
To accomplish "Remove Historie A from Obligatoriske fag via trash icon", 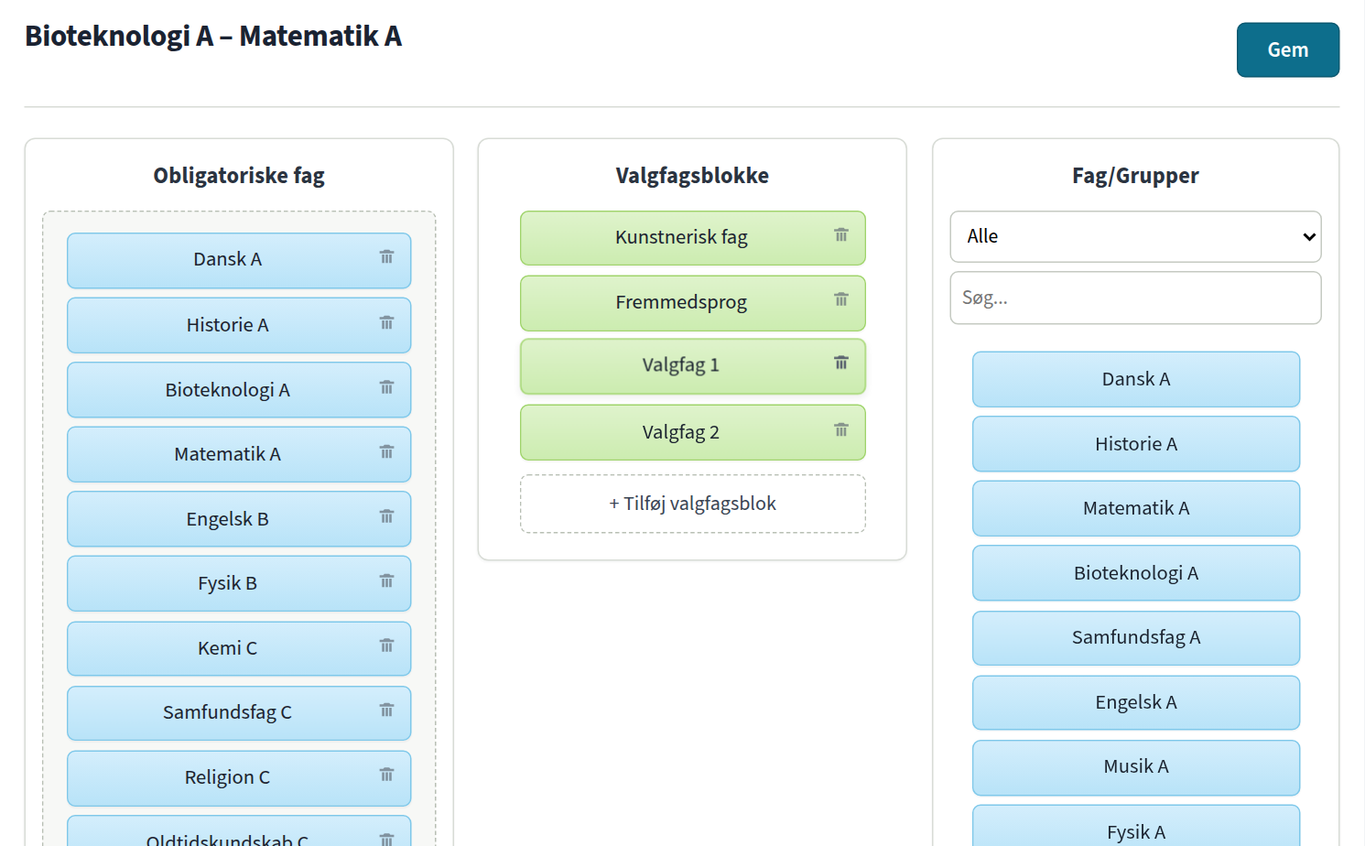I will coord(386,323).
